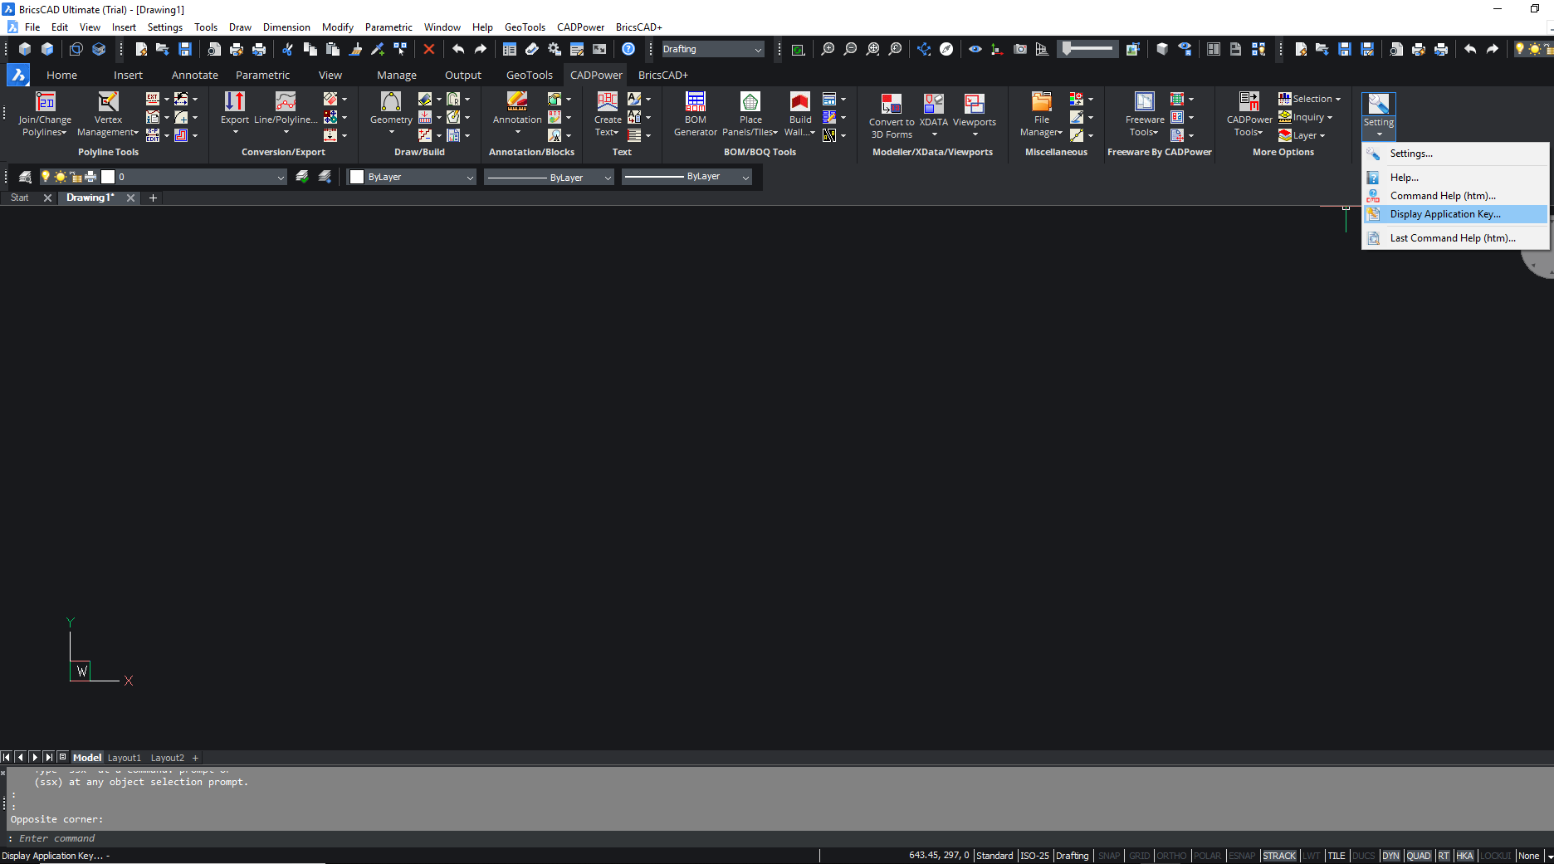Add a new drawing tab with plus
The height and width of the screenshot is (864, 1554).
pos(153,198)
